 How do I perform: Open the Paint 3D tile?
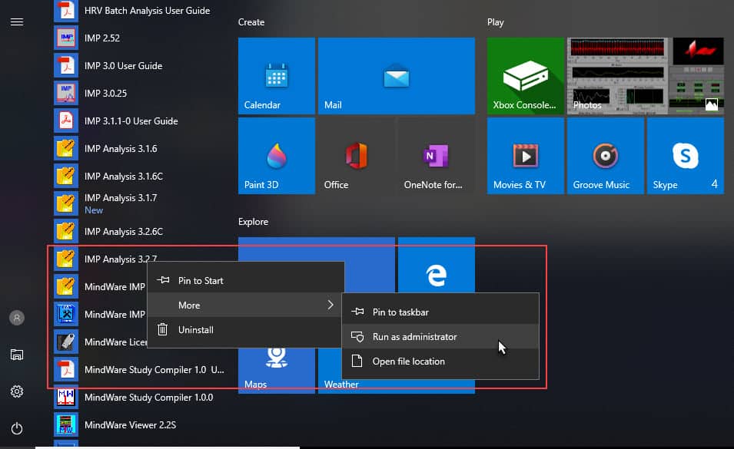277,156
